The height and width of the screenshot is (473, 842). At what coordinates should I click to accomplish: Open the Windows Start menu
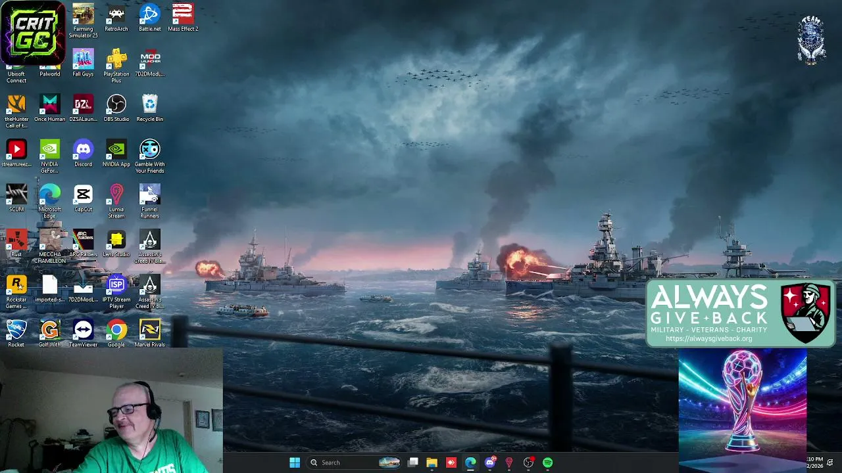pyautogui.click(x=295, y=462)
